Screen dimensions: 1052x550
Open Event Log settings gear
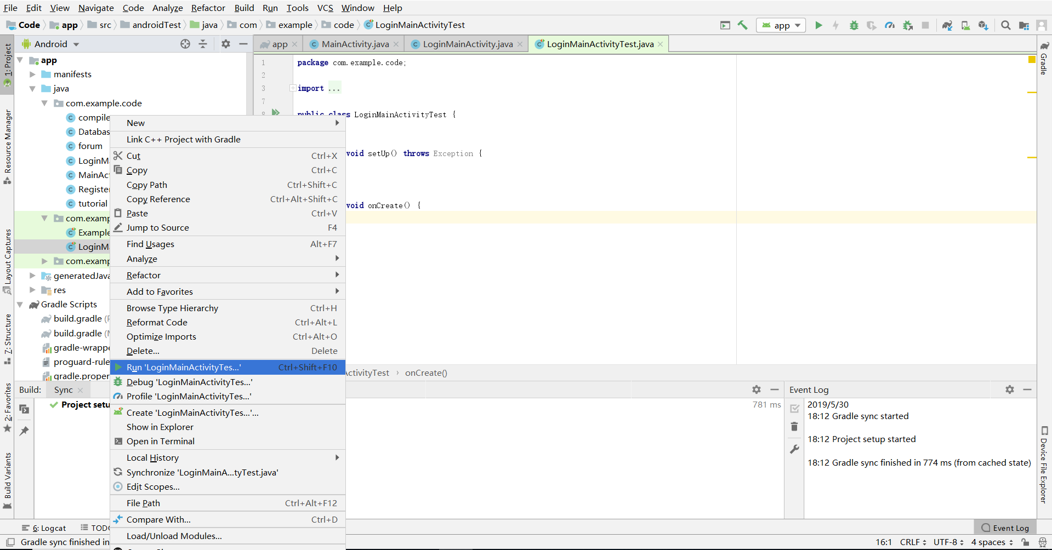point(1010,389)
